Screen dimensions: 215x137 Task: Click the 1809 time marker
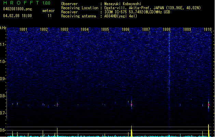[x=187, y=29]
